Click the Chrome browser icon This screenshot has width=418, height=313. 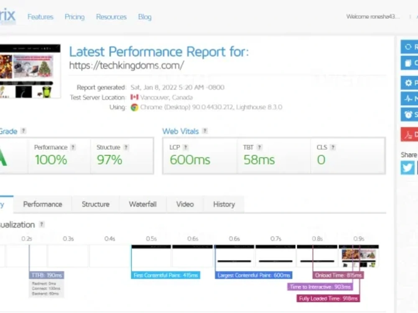(134, 107)
